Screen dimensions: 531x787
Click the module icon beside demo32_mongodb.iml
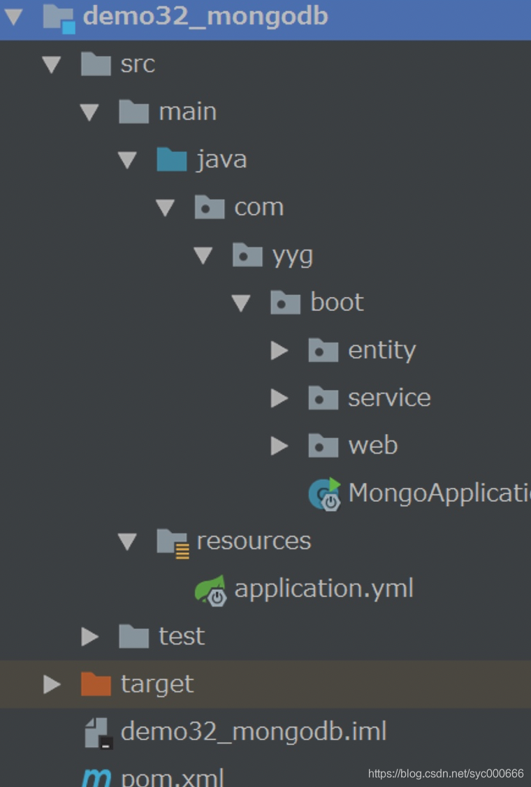(98, 732)
